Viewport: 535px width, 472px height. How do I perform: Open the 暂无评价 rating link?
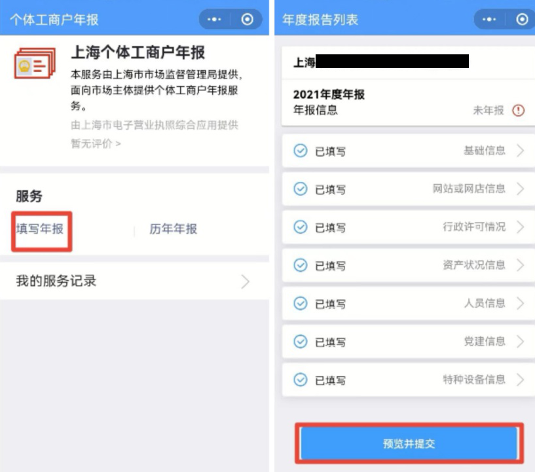(96, 143)
